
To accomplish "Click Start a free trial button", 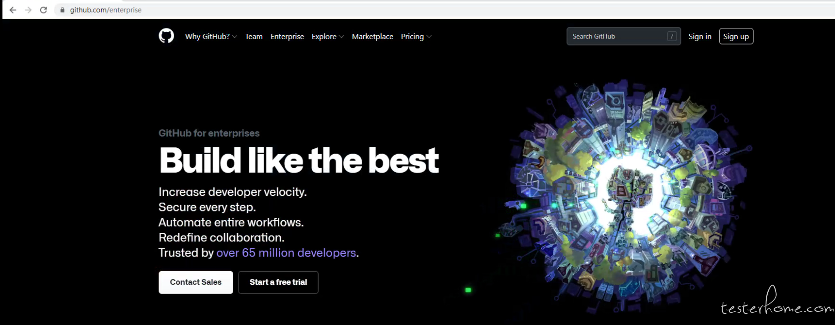I will click(278, 282).
